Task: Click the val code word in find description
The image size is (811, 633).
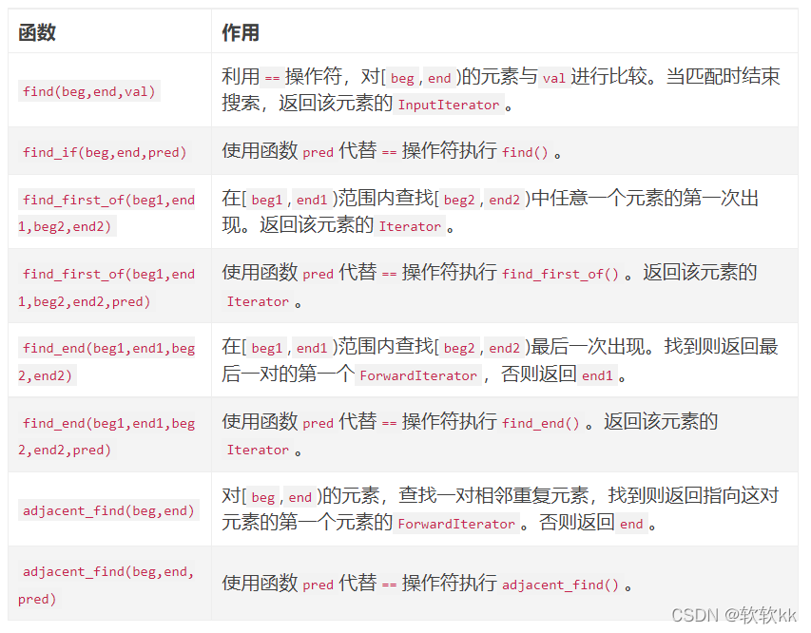Action: click(x=554, y=78)
